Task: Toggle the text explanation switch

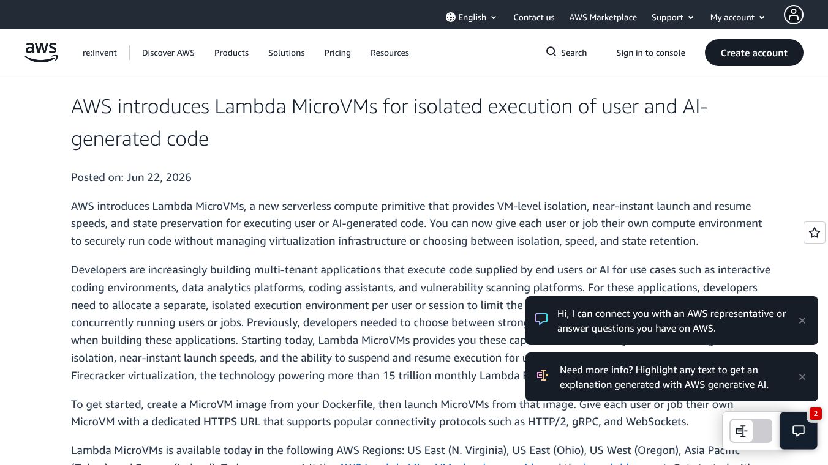Action: pos(751,431)
